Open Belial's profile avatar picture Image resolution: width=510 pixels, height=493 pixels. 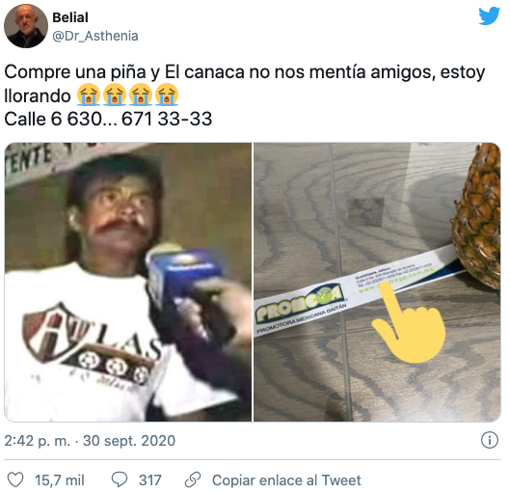tap(26, 26)
